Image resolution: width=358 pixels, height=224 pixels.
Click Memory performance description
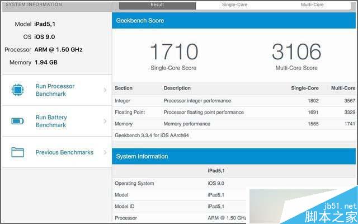(187, 124)
